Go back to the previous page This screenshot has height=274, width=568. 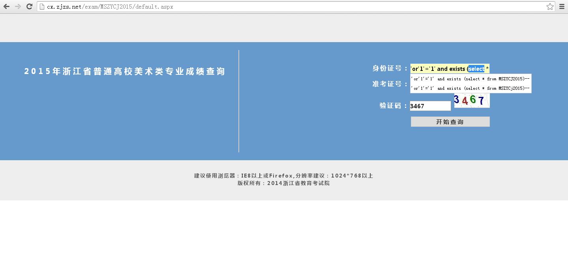[x=6, y=6]
